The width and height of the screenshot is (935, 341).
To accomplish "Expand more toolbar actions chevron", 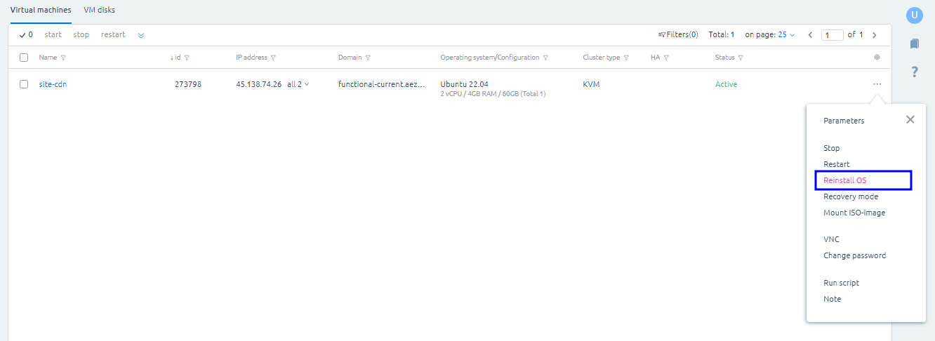I will 141,35.
